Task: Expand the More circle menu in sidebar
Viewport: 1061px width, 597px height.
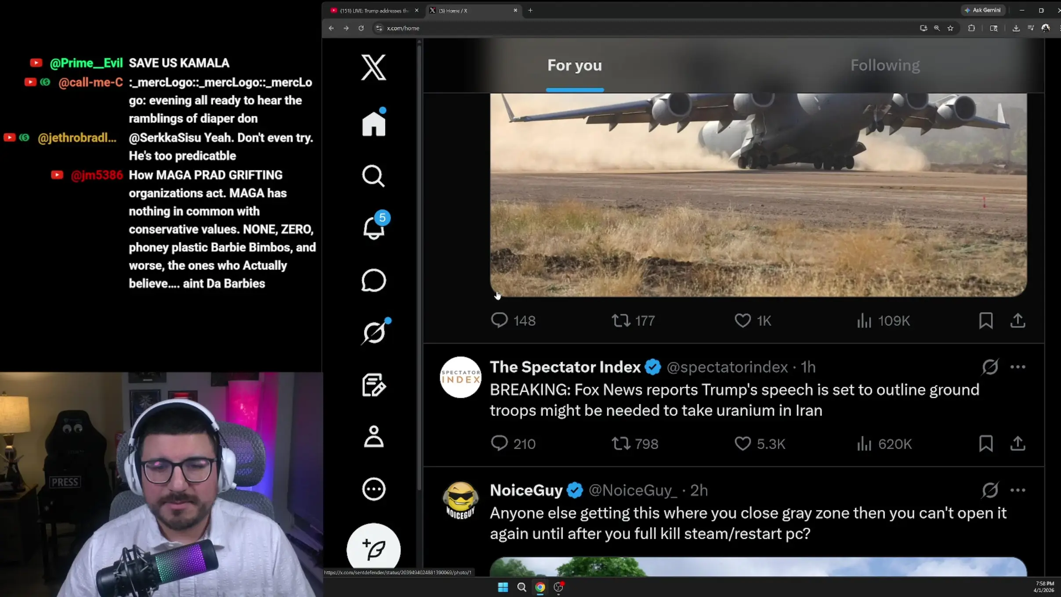Action: (373, 489)
